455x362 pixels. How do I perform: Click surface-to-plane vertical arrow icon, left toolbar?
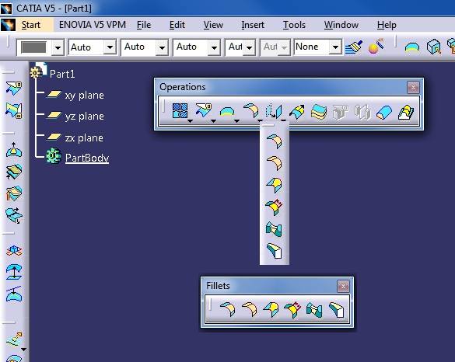coord(14,272)
